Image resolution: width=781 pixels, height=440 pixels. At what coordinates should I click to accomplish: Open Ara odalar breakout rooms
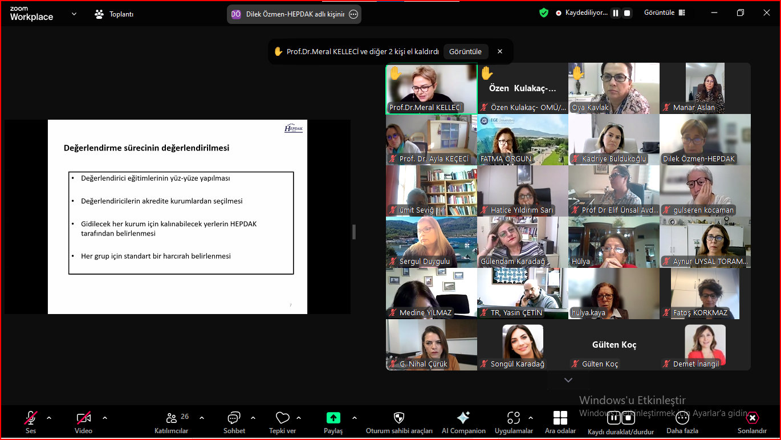click(x=560, y=422)
